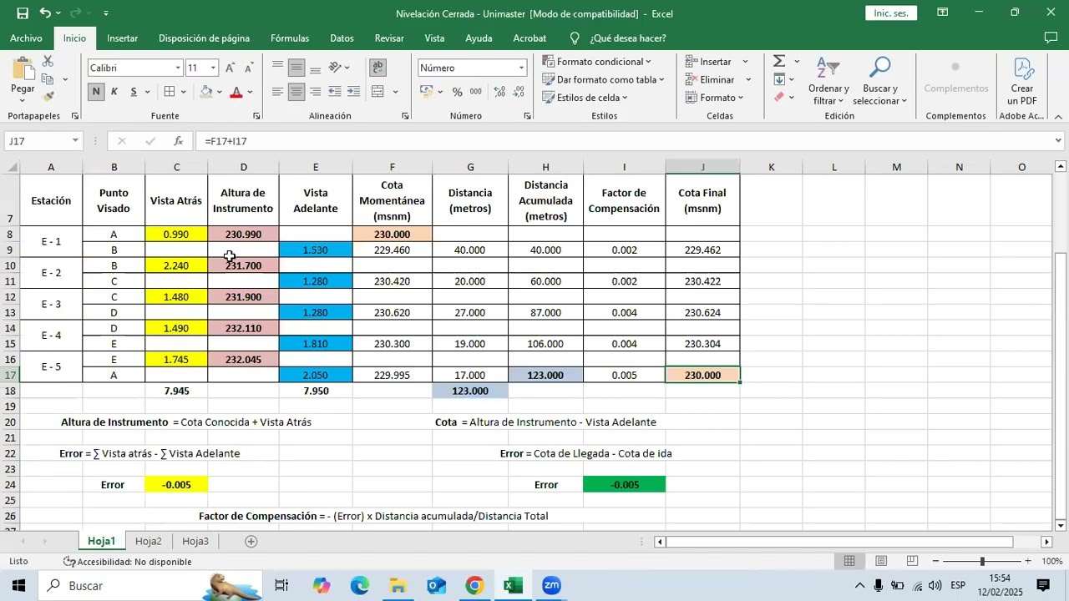Pick the red font color button
The image size is (1069, 601).
pyautogui.click(x=236, y=92)
